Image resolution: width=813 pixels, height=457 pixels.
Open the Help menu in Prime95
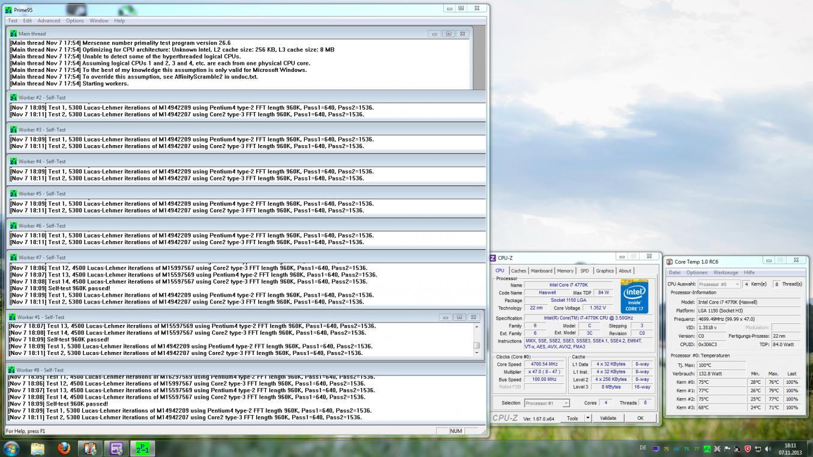tap(119, 20)
